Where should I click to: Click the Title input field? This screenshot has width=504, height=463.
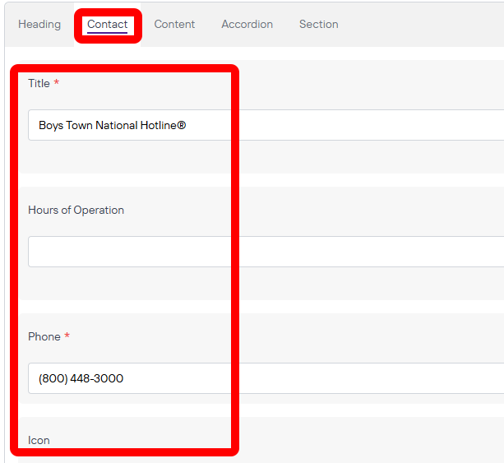266,125
